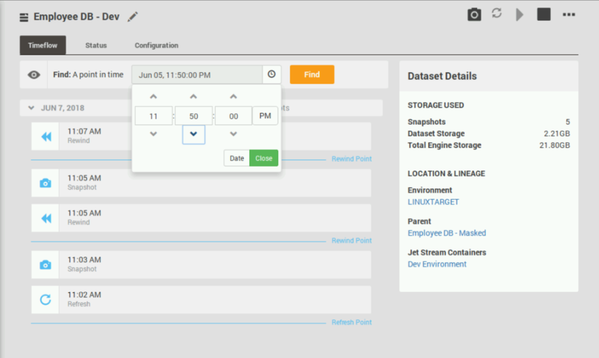Edit dataset name with the pencil icon
This screenshot has height=358, width=599.
point(133,17)
